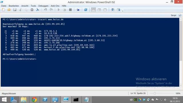Show script pane on the right icon
The width and height of the screenshot is (183, 103).
pos(99,10)
